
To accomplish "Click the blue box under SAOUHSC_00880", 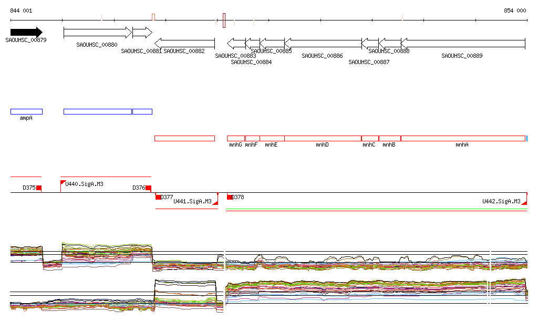I will [x=98, y=111].
